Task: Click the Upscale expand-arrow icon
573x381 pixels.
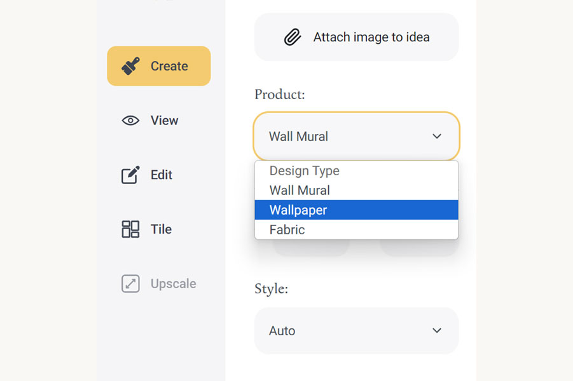Action: click(x=130, y=284)
